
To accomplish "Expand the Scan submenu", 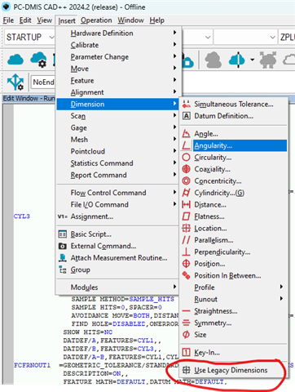I will point(118,116).
